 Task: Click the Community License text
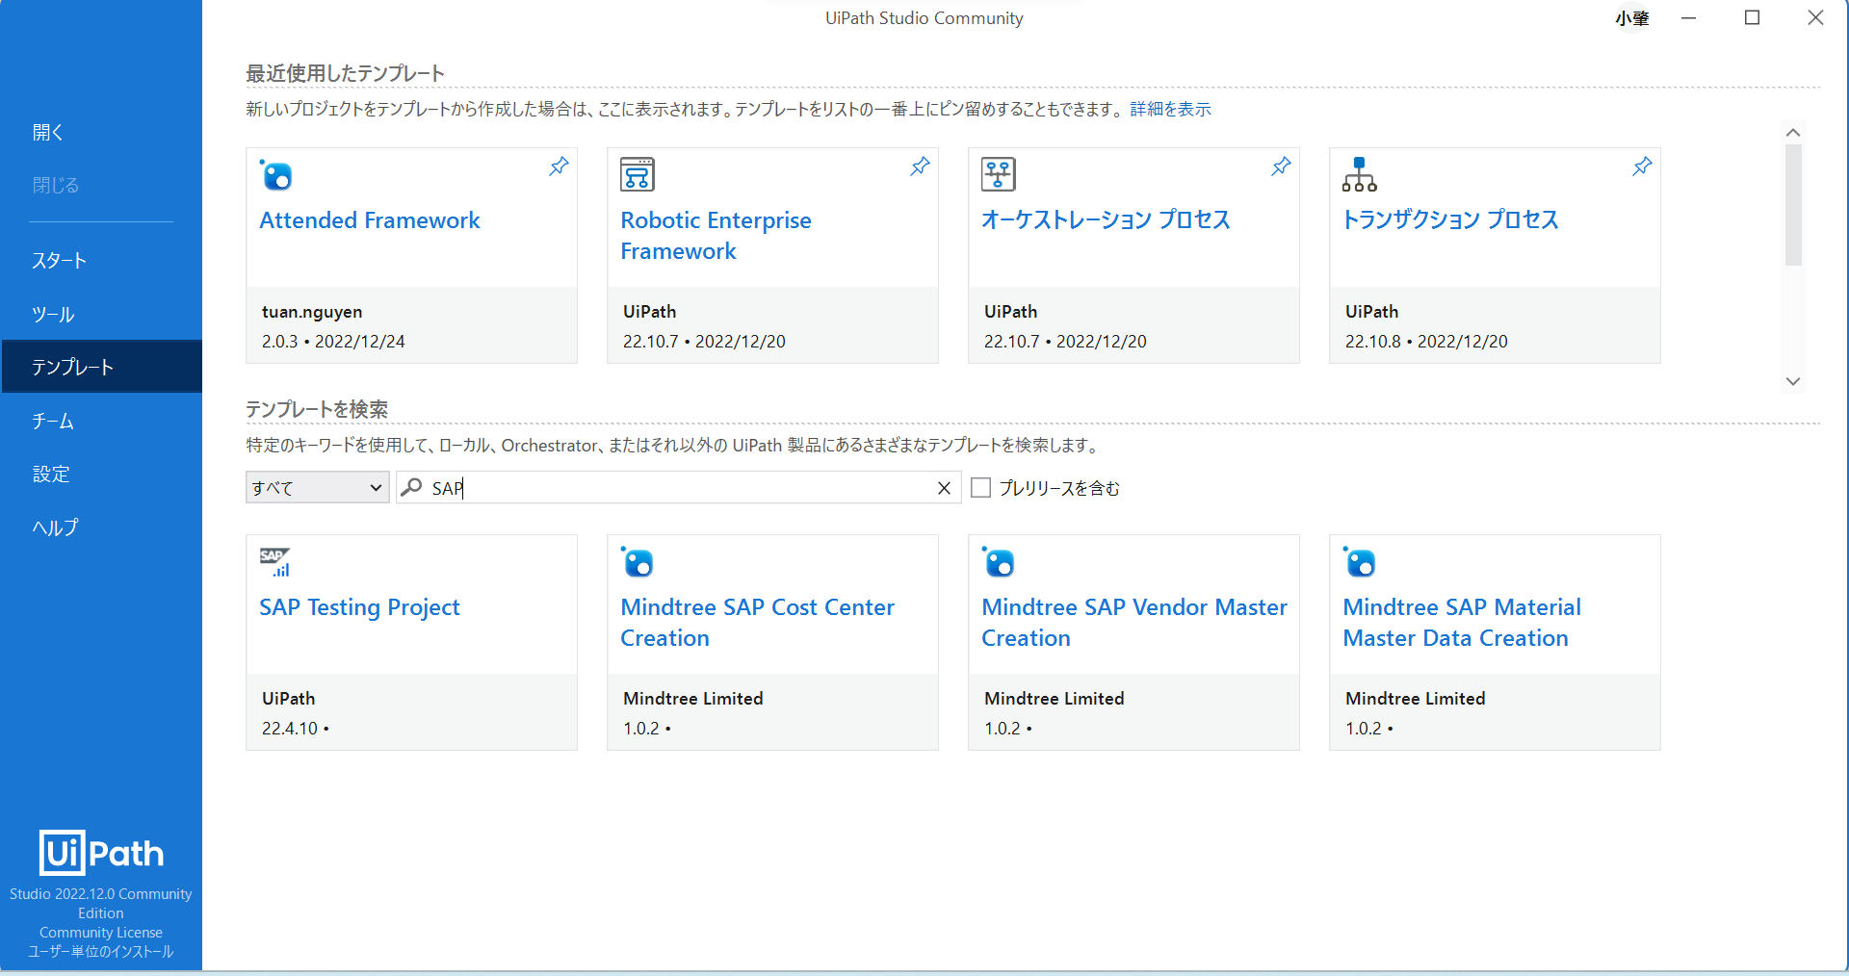coord(101,933)
